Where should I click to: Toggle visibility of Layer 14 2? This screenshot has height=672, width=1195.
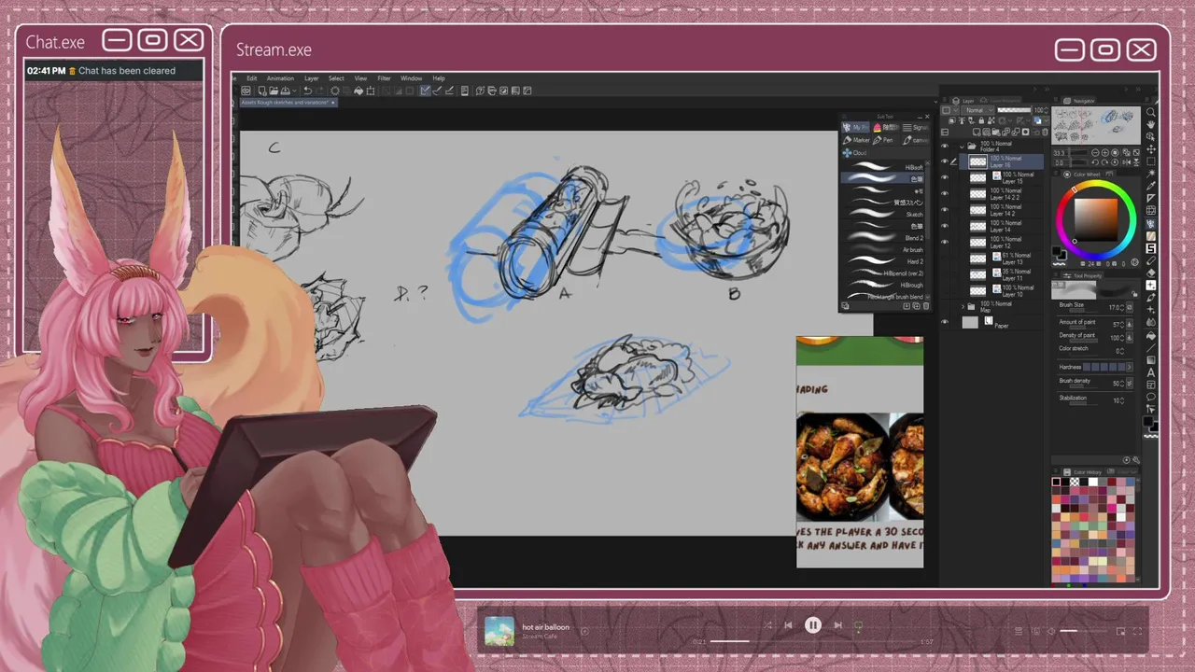coord(946,210)
